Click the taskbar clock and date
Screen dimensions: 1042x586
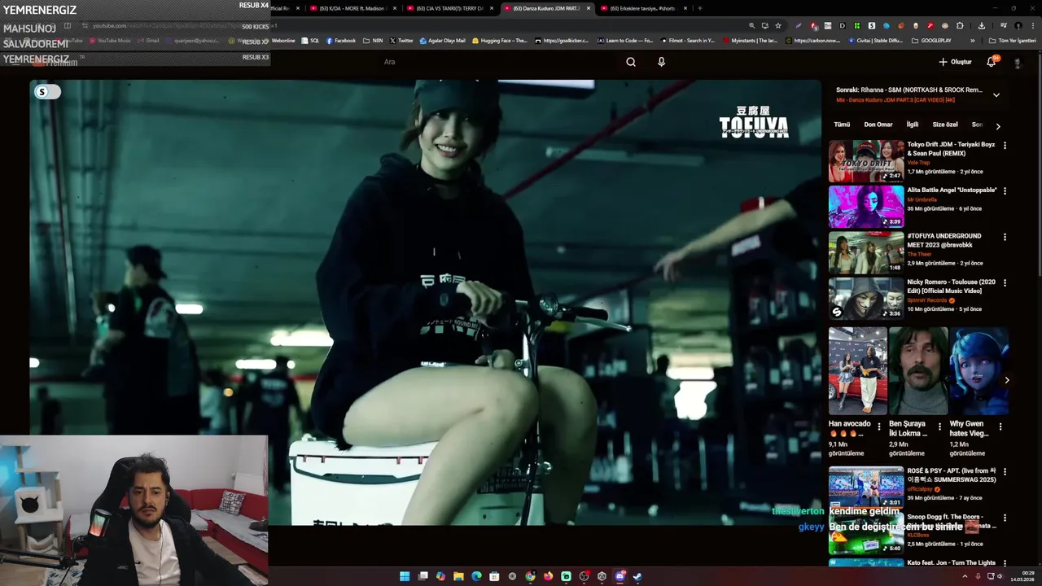(x=1022, y=576)
